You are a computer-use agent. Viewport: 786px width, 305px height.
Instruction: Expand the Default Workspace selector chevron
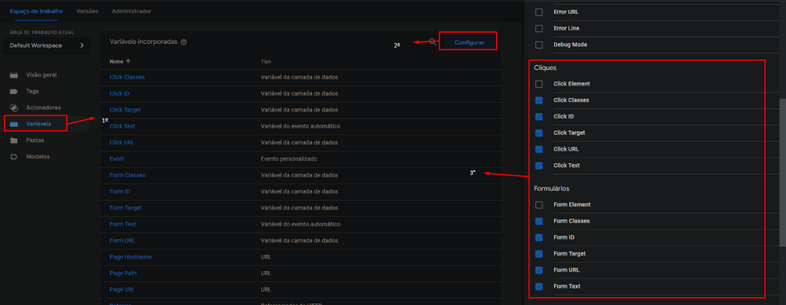pyautogui.click(x=82, y=45)
